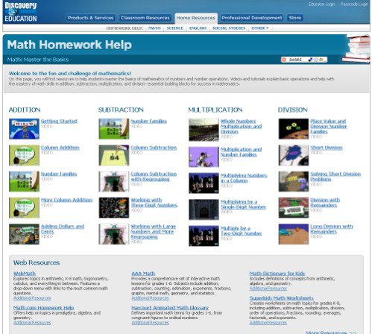Click the Discovery Education logo
This screenshot has width=372, height=334.
tap(21, 12)
